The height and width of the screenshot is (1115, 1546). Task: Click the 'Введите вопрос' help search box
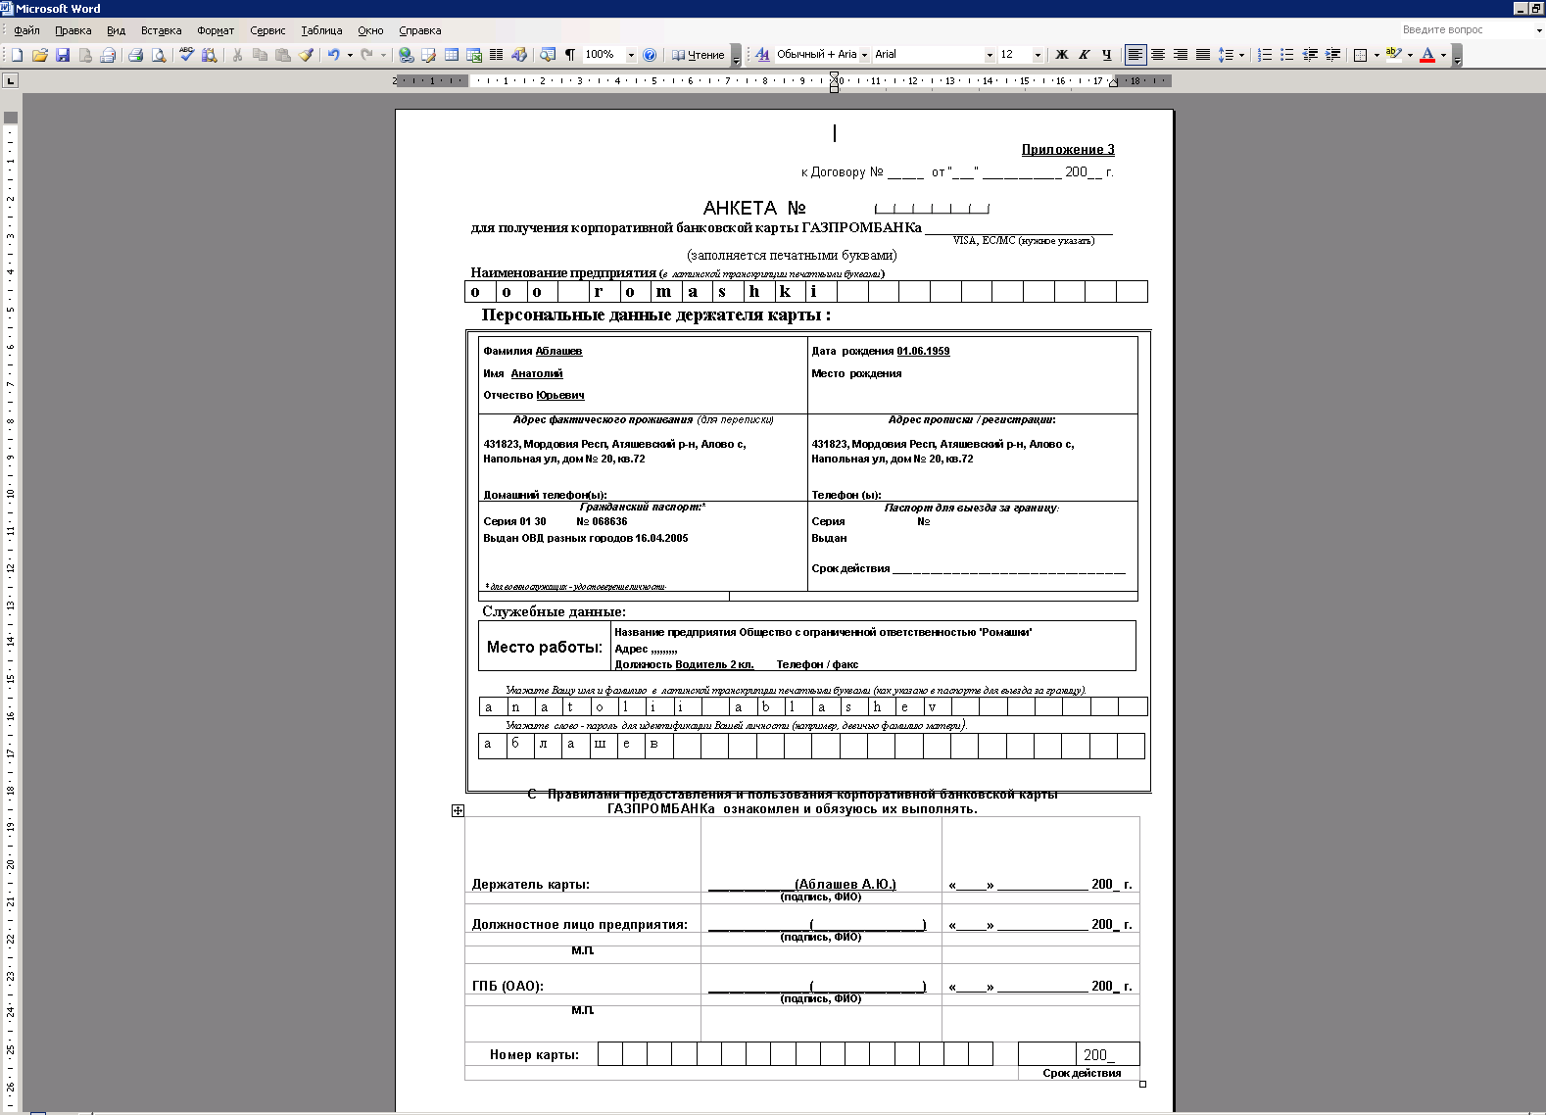(1467, 30)
